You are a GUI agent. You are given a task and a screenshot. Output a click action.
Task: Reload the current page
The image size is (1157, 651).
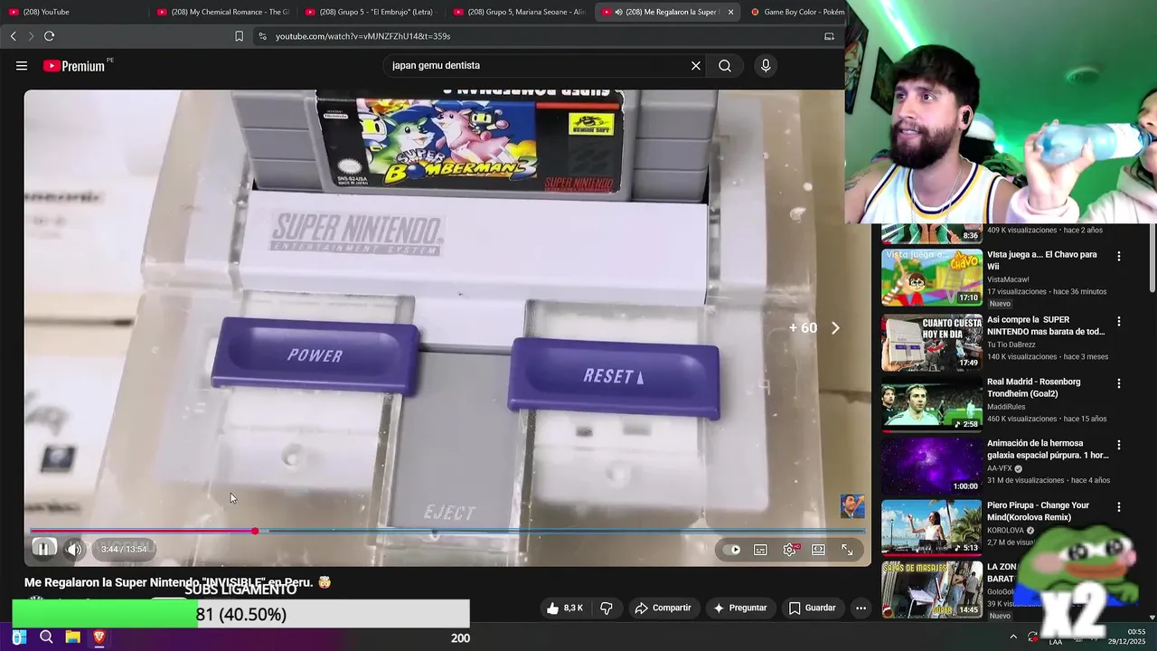[x=49, y=36]
